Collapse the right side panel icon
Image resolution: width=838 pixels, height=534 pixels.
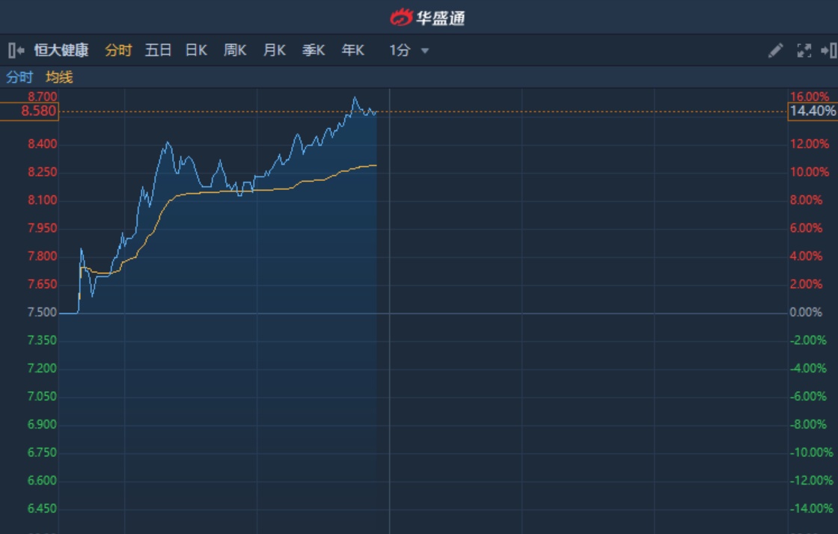pos(828,51)
